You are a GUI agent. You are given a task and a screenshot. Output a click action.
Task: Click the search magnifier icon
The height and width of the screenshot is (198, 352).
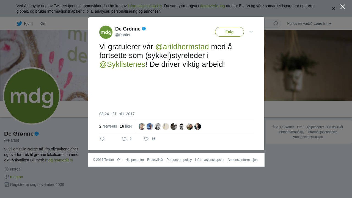pos(276,23)
